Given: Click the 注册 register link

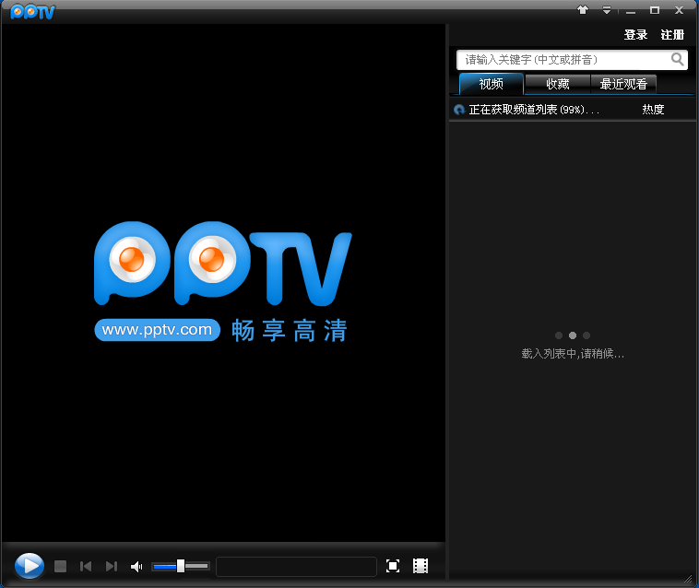Looking at the screenshot, I should coord(672,35).
